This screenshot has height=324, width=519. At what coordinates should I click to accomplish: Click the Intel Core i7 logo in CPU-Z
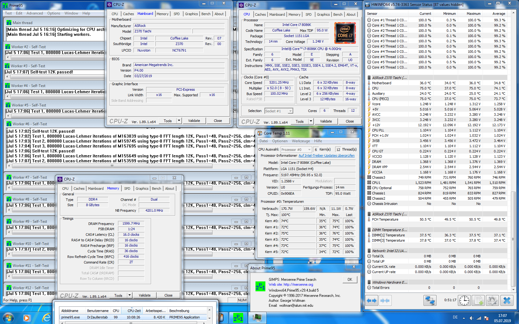pyautogui.click(x=345, y=33)
